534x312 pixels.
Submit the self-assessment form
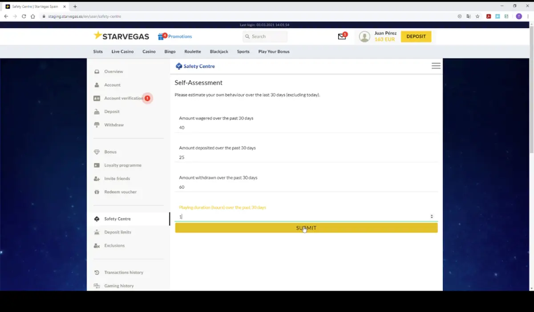point(306,228)
